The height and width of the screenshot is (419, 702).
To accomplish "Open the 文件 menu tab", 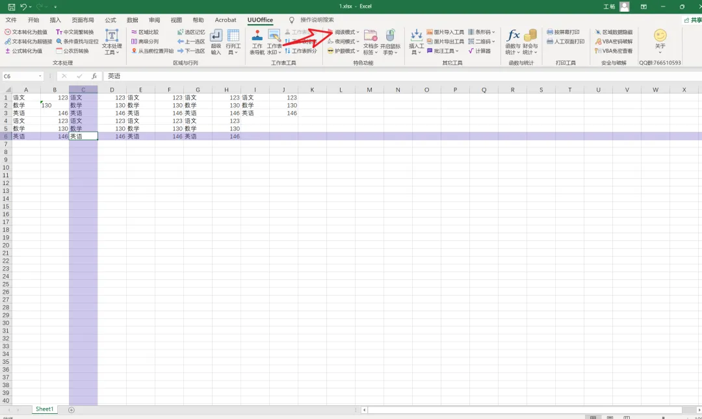I will [x=11, y=20].
